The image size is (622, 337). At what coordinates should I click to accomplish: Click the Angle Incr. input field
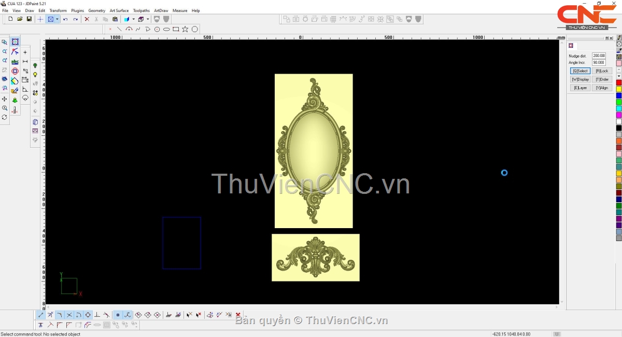pos(599,62)
